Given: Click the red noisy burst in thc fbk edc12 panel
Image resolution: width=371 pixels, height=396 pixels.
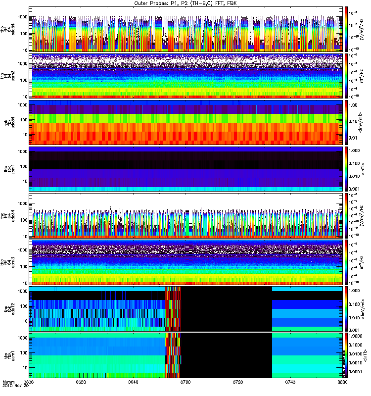Looking at the screenshot, I should tap(173, 309).
